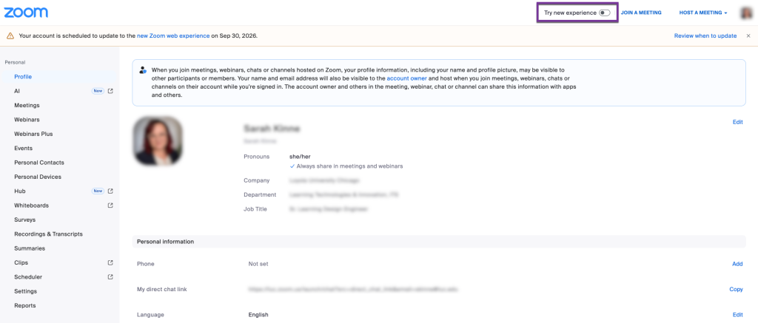This screenshot has height=323, width=758.
Task: Click Add for the Phone row
Action: point(738,264)
